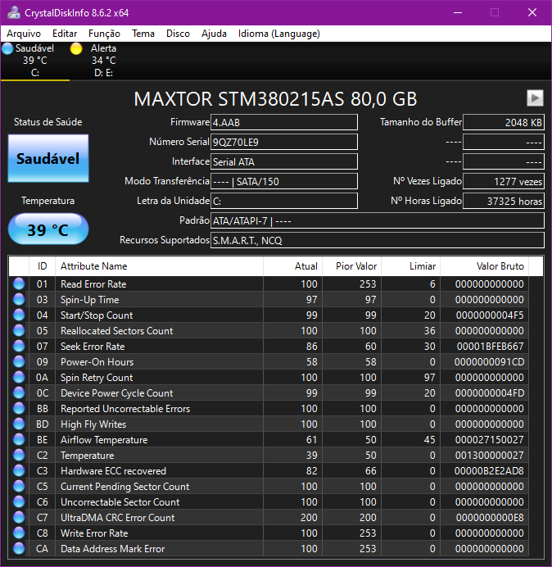Minimize the CrystalDiskInfo window
The image size is (552, 567).
(458, 12)
